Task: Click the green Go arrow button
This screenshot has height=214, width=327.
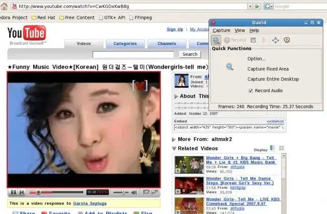Action: pyautogui.click(x=257, y=7)
